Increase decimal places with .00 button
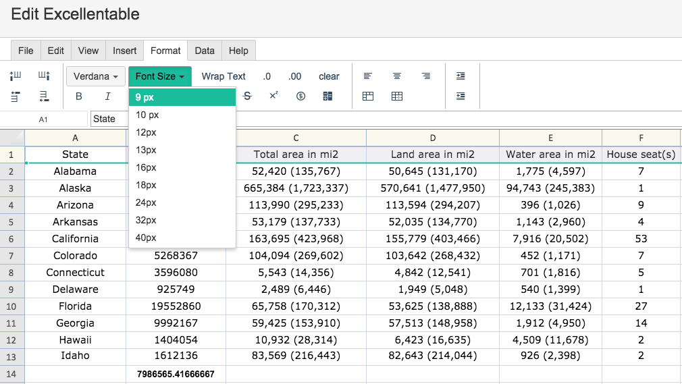Image resolution: width=682 pixels, height=384 pixels. 295,76
